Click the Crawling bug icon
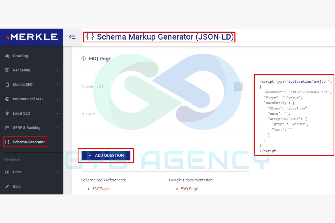 [x=7, y=56]
